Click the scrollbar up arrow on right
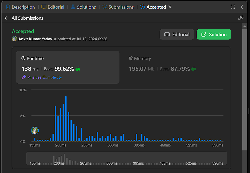This screenshot has height=173, width=250. (245, 26)
